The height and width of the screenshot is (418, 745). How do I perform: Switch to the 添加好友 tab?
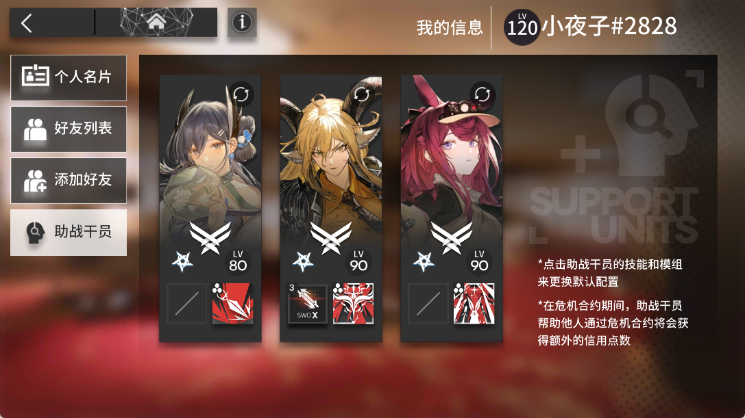69,181
